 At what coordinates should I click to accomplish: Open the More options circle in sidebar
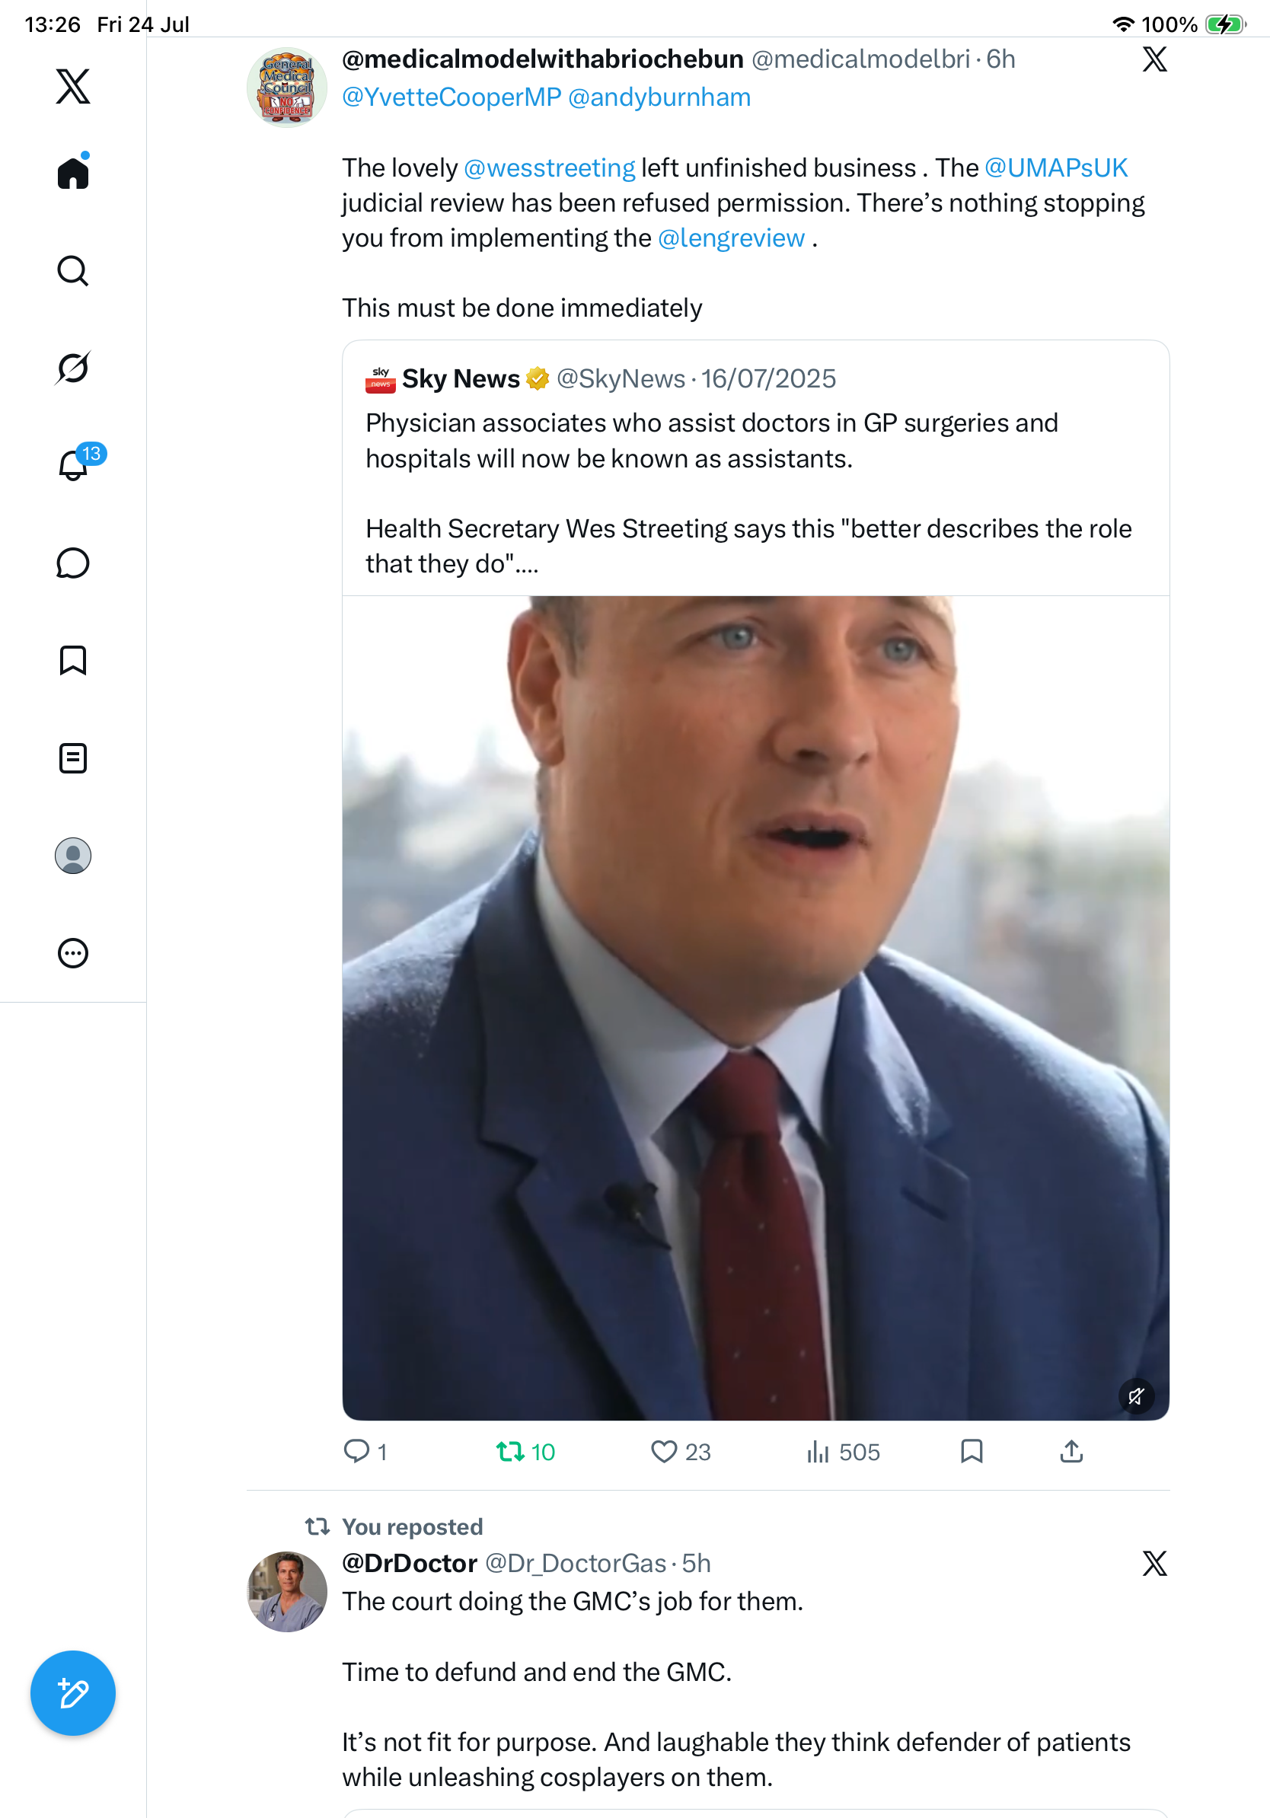(x=73, y=953)
